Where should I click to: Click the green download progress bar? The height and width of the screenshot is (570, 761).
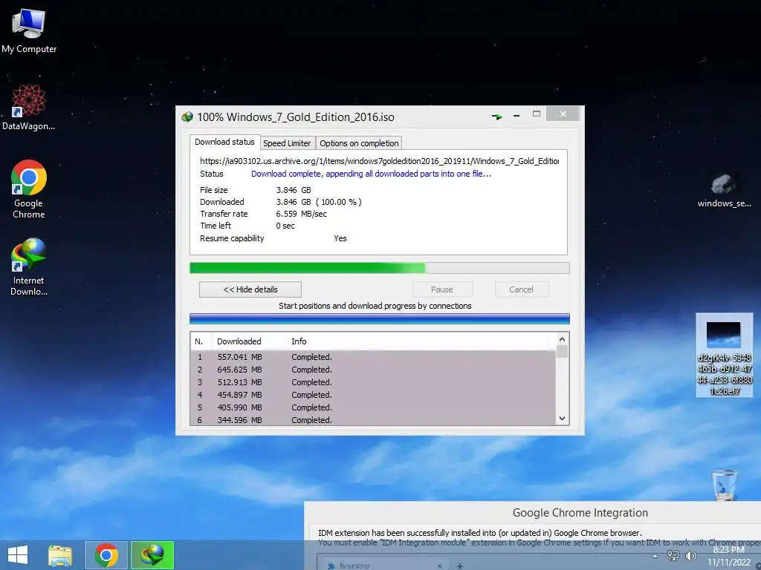380,268
